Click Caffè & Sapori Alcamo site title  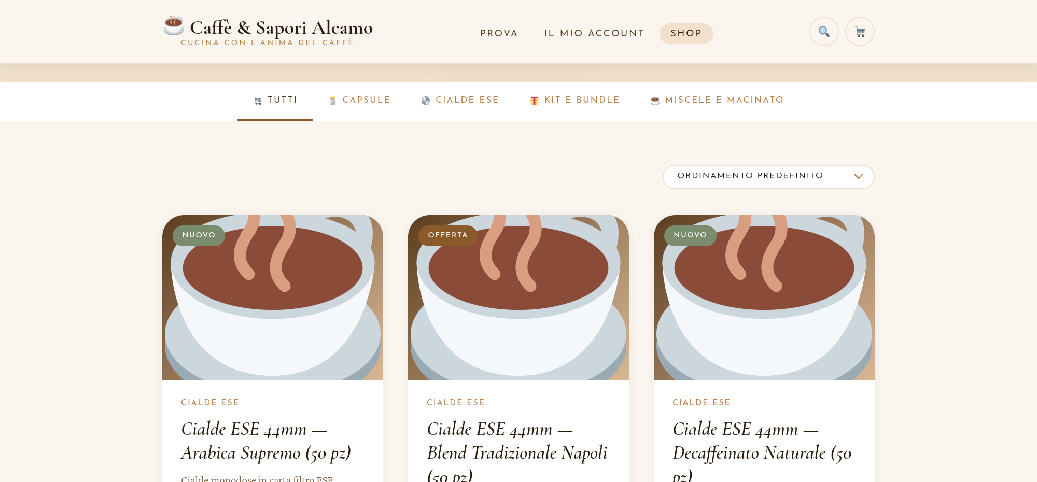281,27
